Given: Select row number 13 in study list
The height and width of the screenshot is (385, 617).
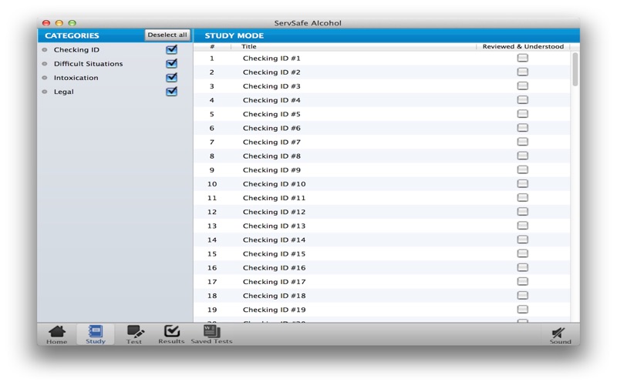Looking at the screenshot, I should [x=382, y=226].
